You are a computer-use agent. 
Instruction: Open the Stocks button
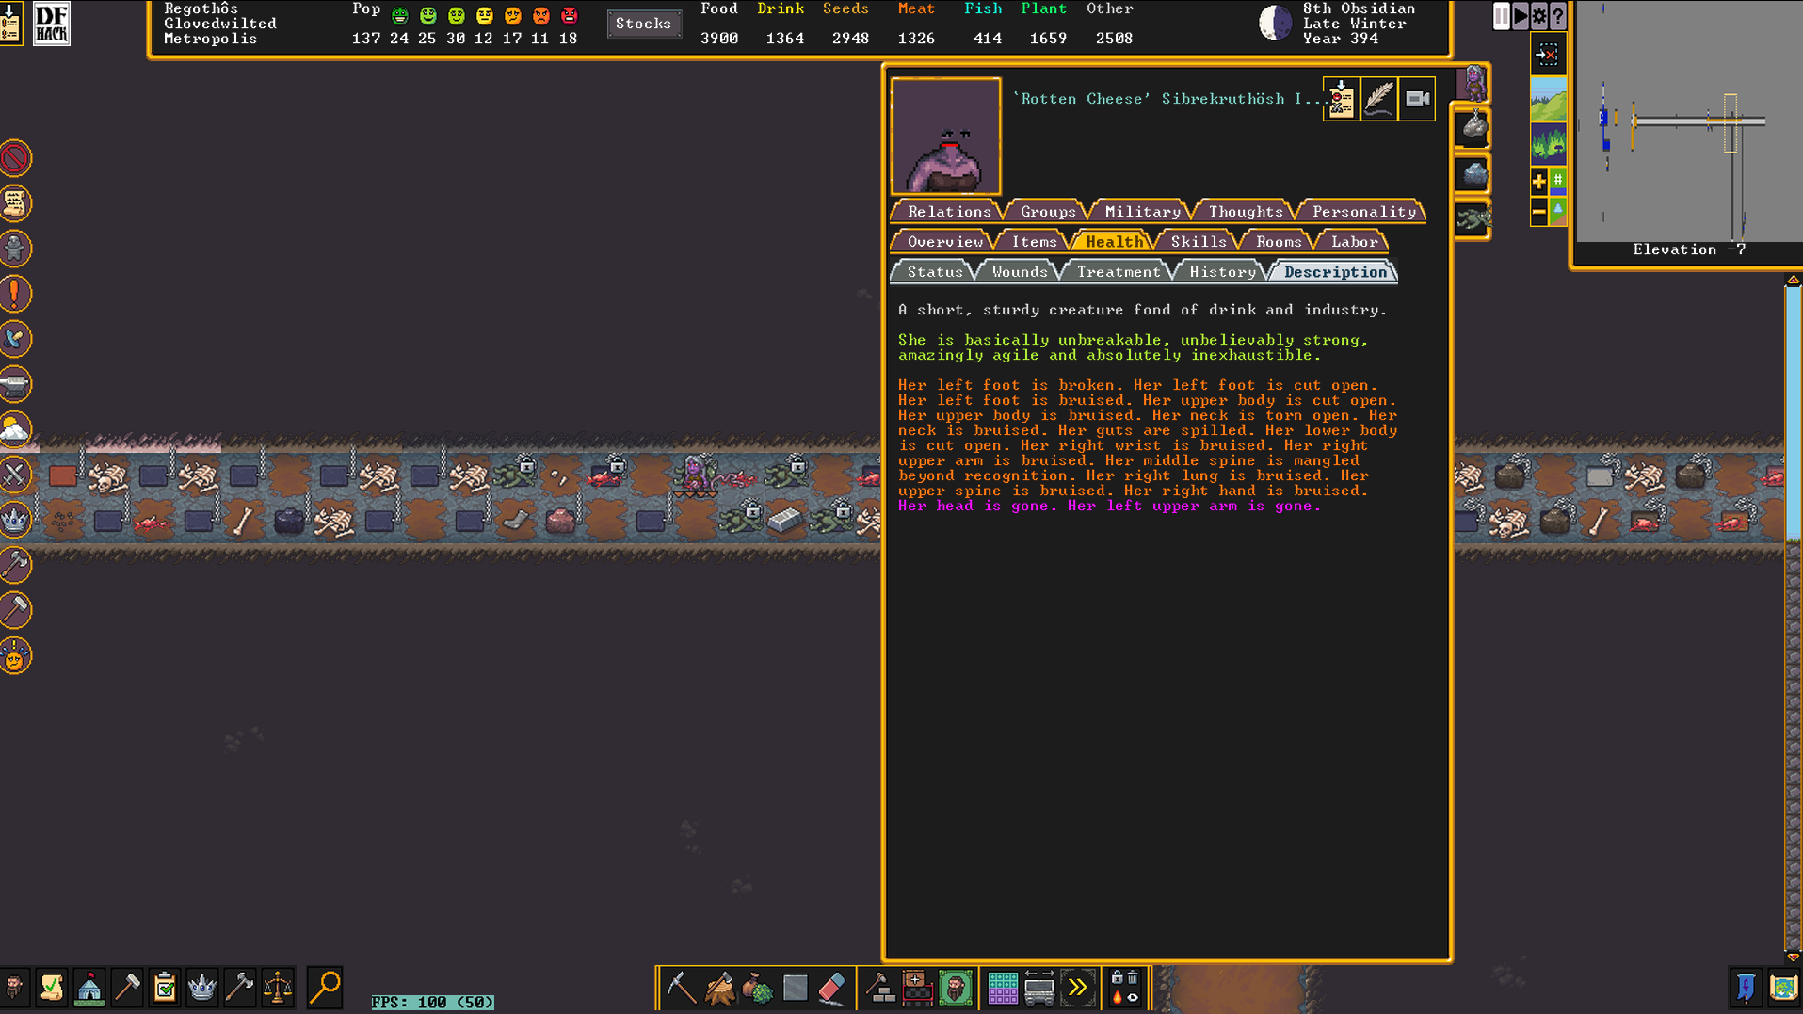pos(644,24)
